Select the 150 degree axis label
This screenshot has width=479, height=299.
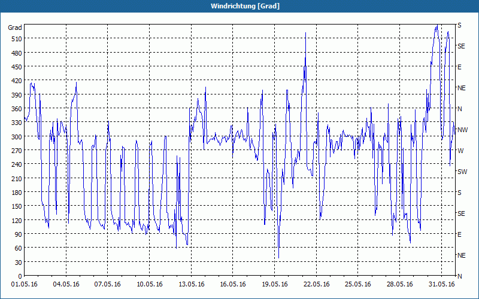pyautogui.click(x=16, y=206)
